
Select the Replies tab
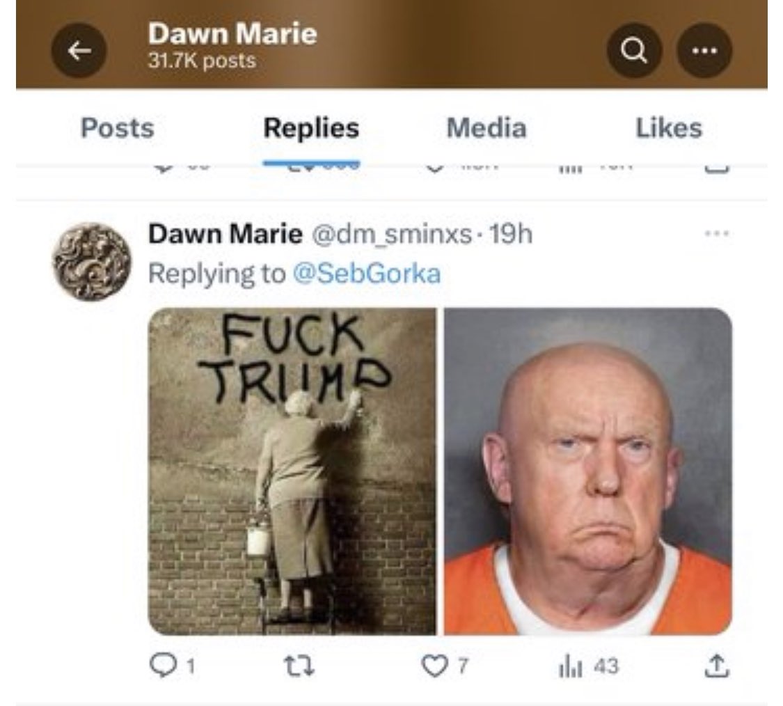(x=311, y=128)
